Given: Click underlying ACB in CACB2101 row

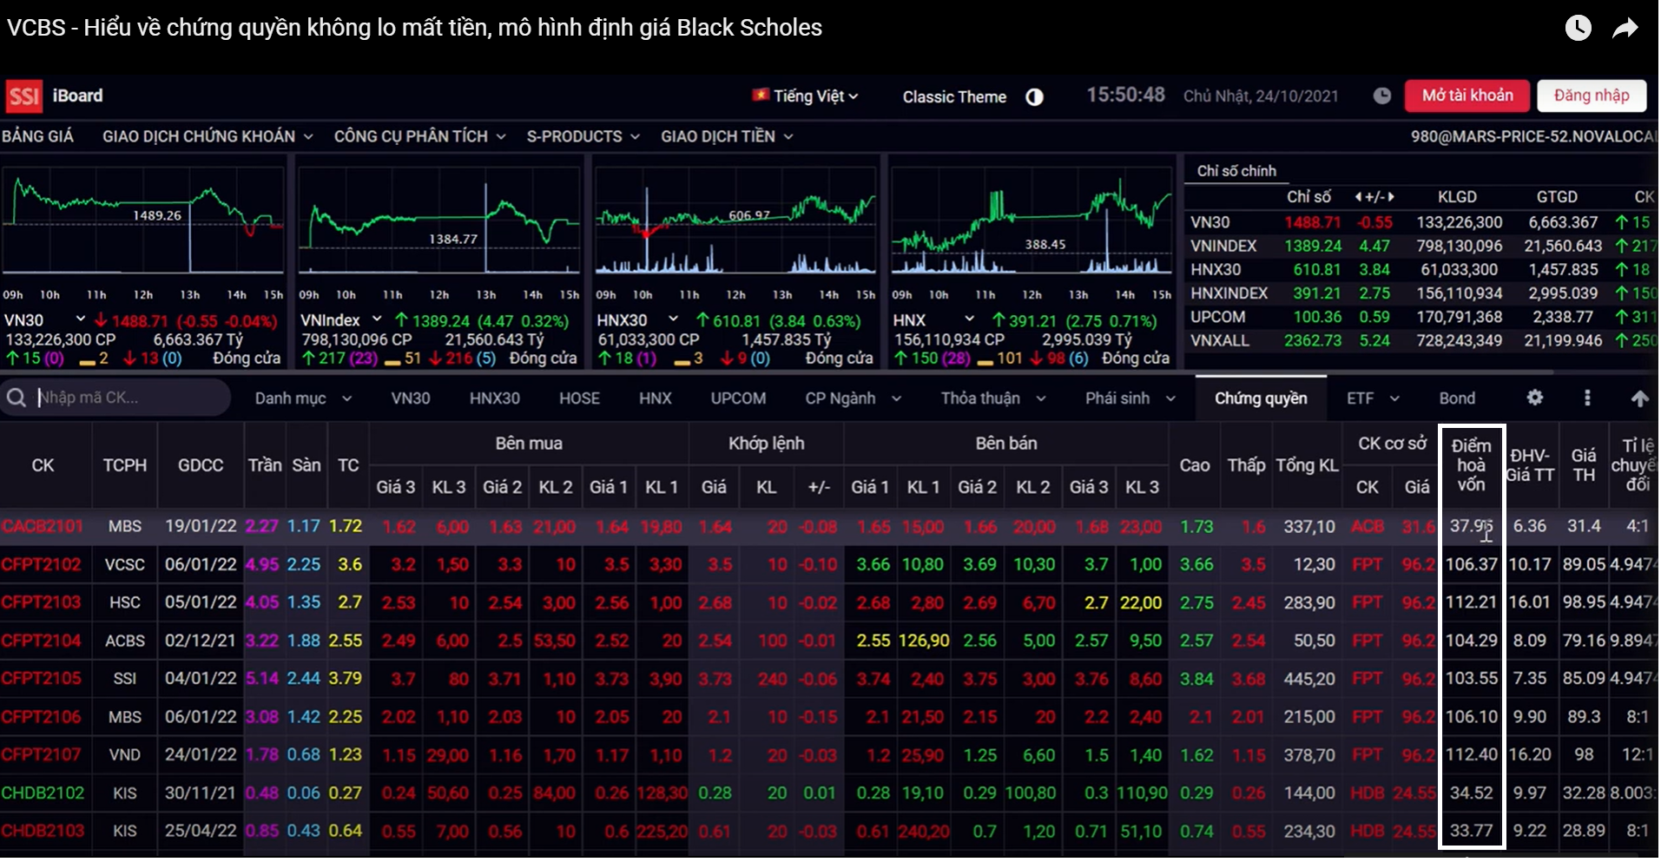Looking at the screenshot, I should (1368, 526).
